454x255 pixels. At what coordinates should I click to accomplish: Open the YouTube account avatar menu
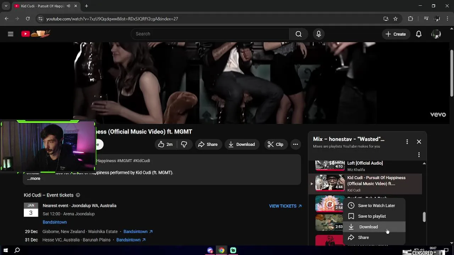point(436,34)
